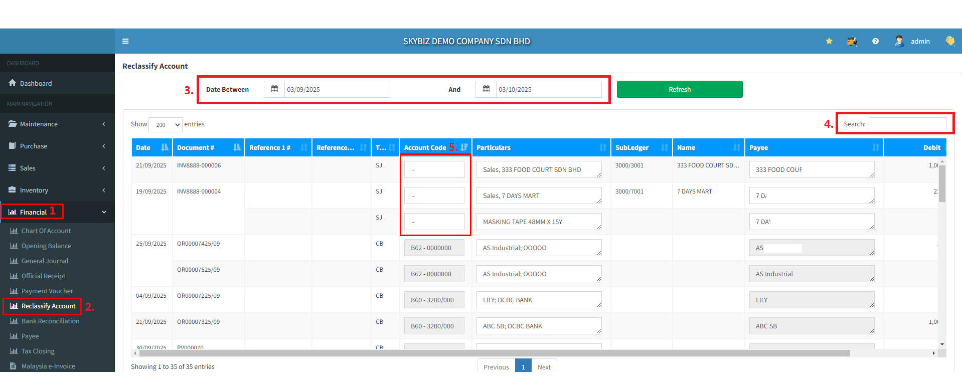Click the Search input field
The width and height of the screenshot is (962, 384).
point(907,124)
